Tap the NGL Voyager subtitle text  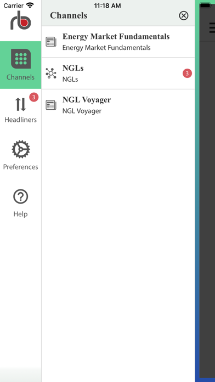(x=82, y=111)
